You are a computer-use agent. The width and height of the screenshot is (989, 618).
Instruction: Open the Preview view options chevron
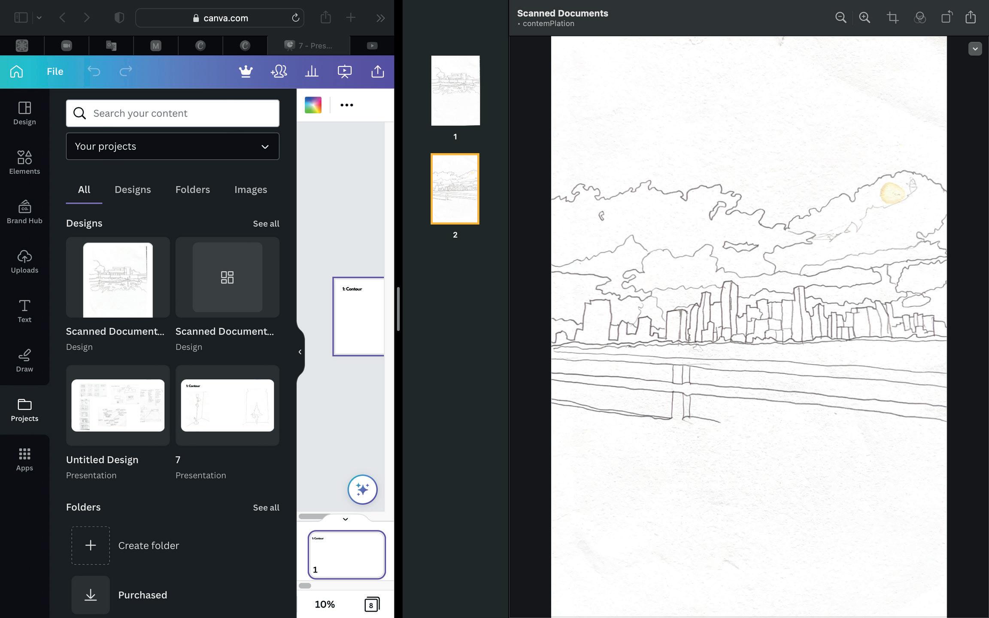click(974, 48)
